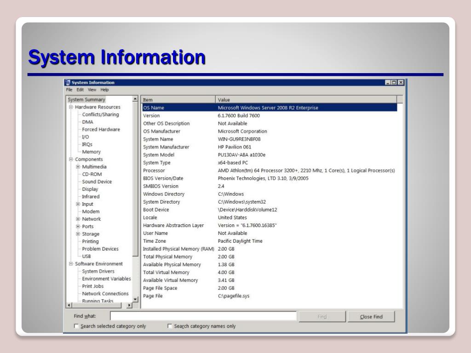
Task: Select Conflicts/Sharing in the tree
Action: tap(101, 114)
